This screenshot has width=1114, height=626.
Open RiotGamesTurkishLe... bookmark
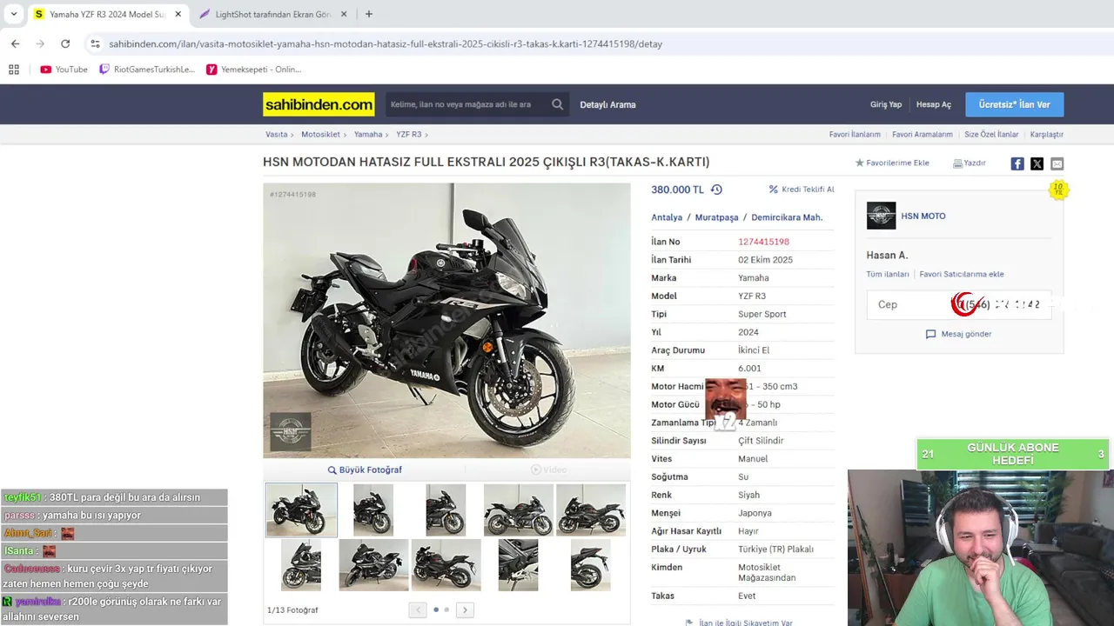coord(147,70)
